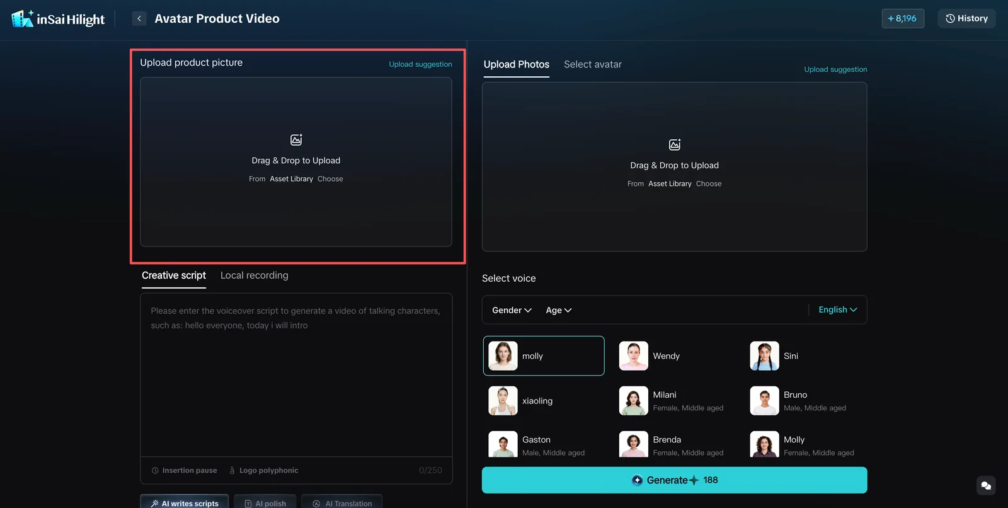The image size is (1008, 508).
Task: Click the Insertion pause button
Action: tap(185, 471)
